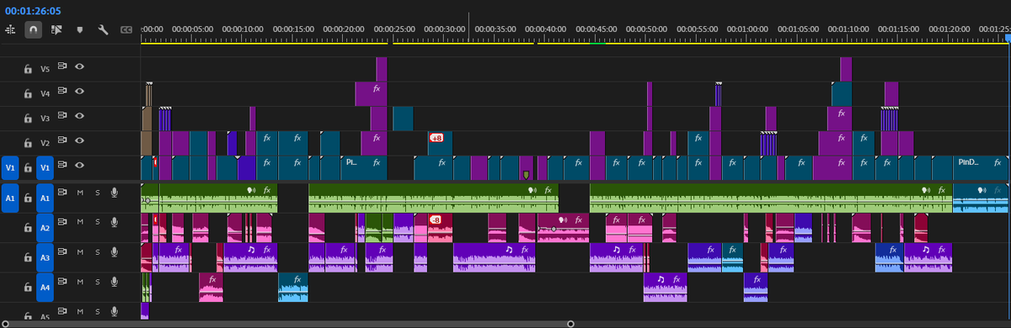Image resolution: width=1011 pixels, height=328 pixels.
Task: Solo audio track A1
Action: point(97,193)
